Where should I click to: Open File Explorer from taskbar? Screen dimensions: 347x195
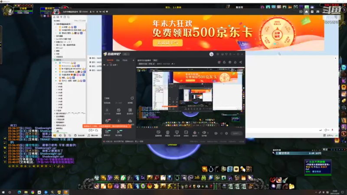(26, 192)
